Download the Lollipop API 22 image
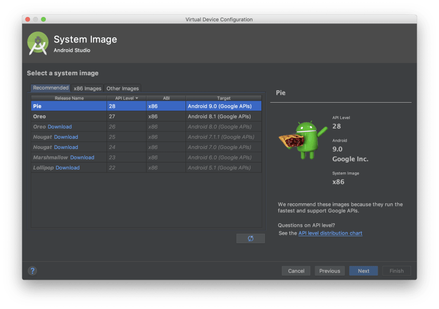The image size is (439, 309). tap(67, 167)
